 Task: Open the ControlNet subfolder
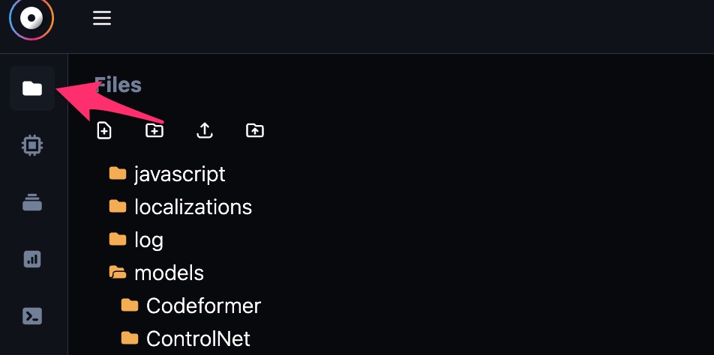coord(186,339)
